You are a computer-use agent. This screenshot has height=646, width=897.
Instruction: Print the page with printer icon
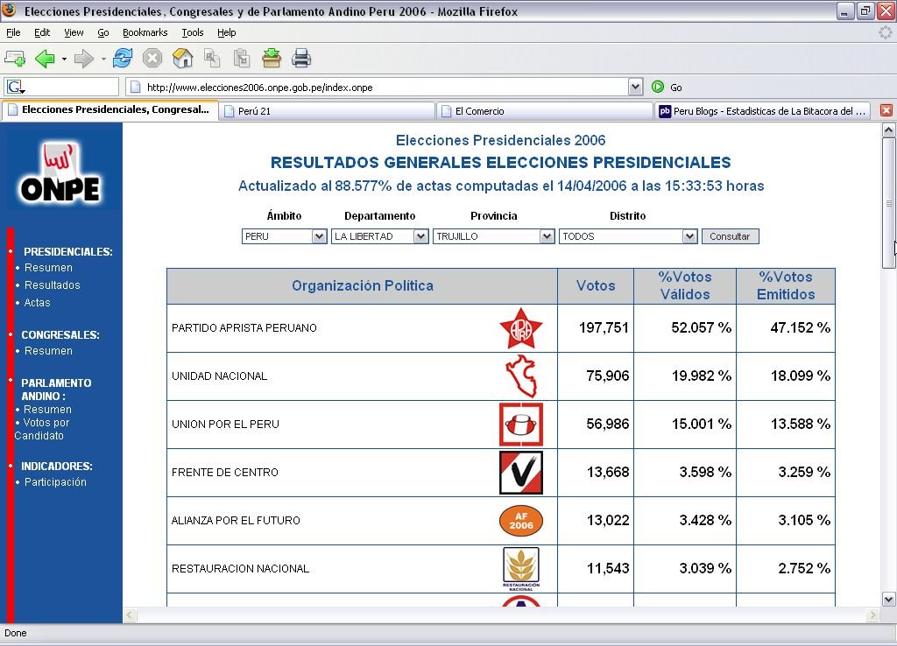tap(301, 59)
